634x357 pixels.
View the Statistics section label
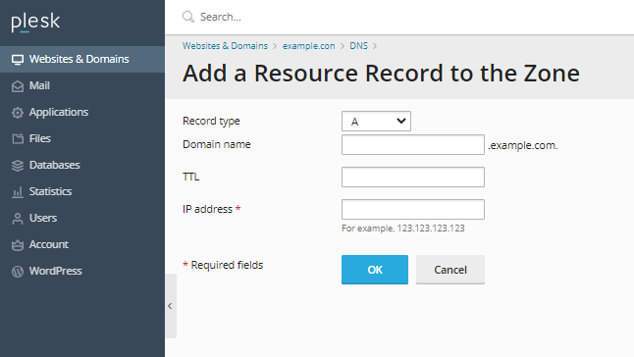50,191
